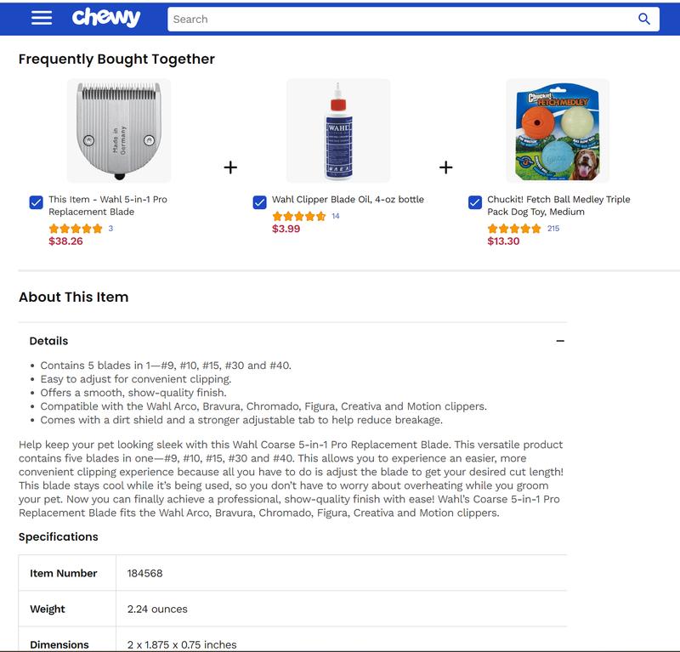Click the 14 reviews count link
The image size is (680, 652).
(x=336, y=217)
